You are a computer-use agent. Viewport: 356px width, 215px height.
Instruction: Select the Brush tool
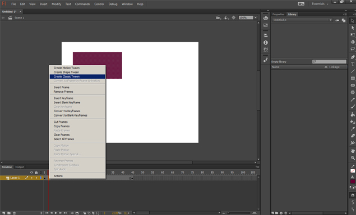coord(353,107)
